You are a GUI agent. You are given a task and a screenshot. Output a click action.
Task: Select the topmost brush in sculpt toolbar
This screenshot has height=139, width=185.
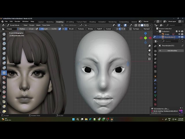pyautogui.click(x=4, y=34)
